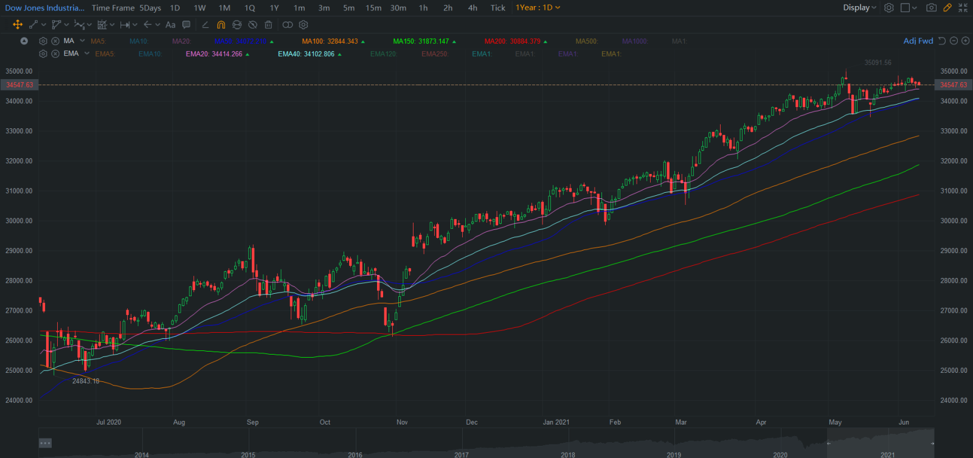
Task: Delete drawings with the trash icon
Action: 268,25
